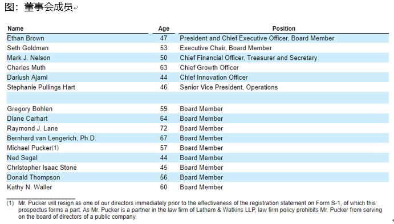The image size is (394, 224).
Task: Select Seth Goldman in the table
Action: pos(27,48)
